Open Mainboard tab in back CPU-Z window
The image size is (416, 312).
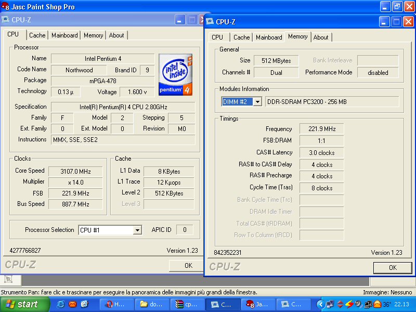tap(64, 35)
